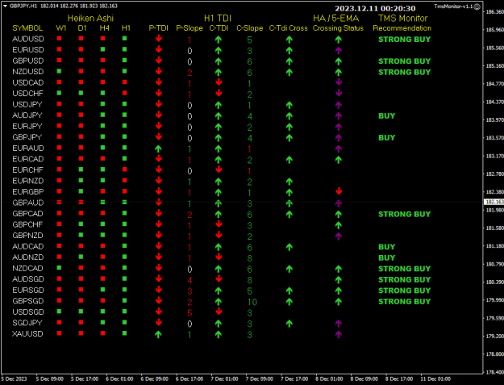Click GBPUSD's green C-TDI up arrow
This screenshot has width=504, height=385.
click(x=219, y=61)
